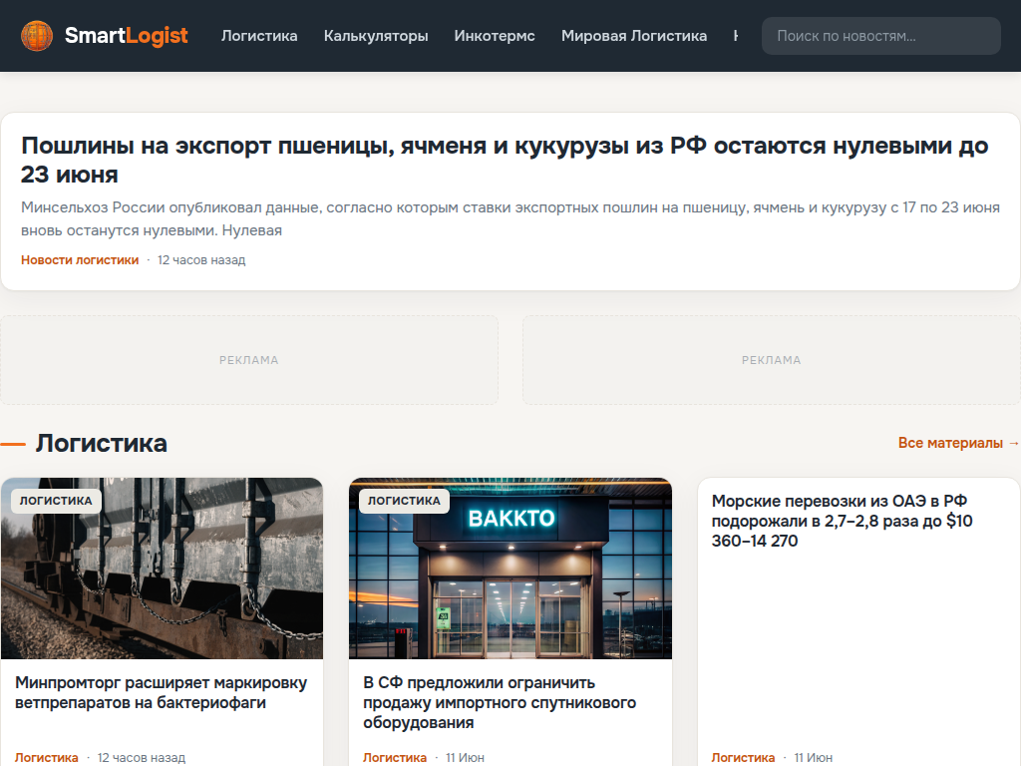Click the Логистика section heading
Image resolution: width=1021 pixels, height=766 pixels.
point(101,443)
